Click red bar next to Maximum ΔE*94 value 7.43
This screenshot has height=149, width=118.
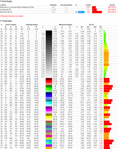97,12
